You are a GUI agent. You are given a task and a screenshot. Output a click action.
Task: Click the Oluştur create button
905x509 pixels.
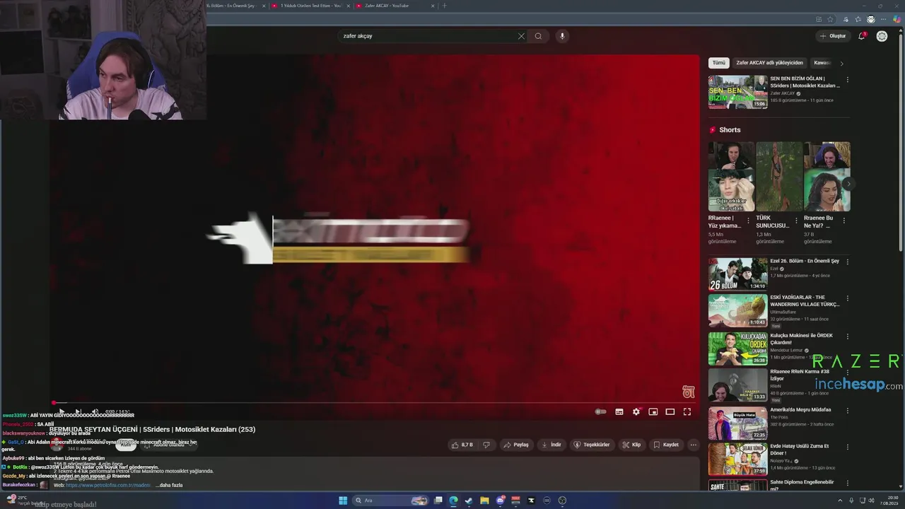point(833,36)
